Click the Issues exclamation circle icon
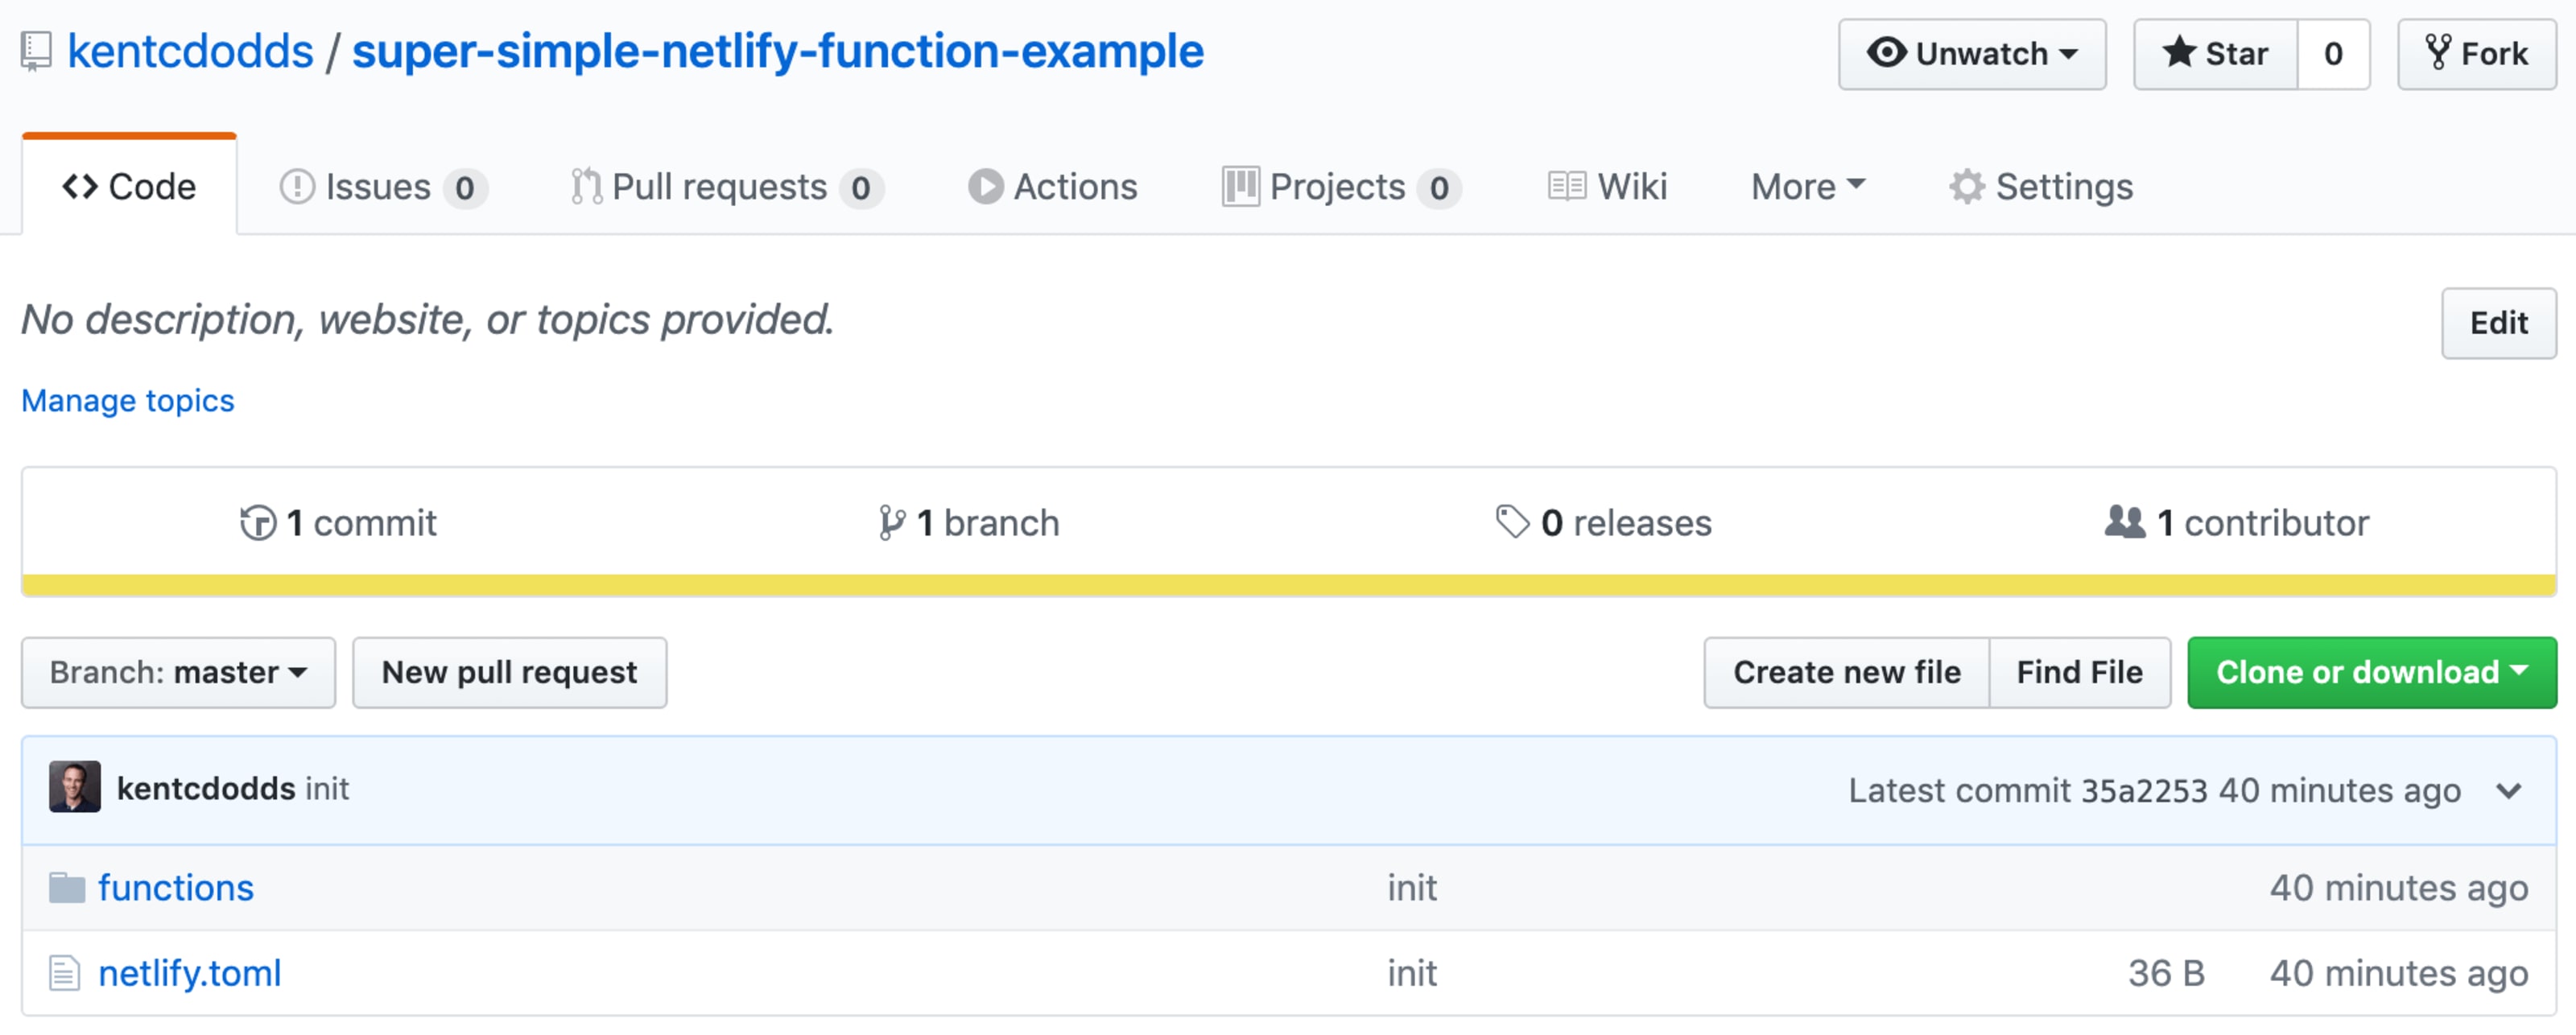Viewport: 2576px width, 1035px height. [x=297, y=187]
